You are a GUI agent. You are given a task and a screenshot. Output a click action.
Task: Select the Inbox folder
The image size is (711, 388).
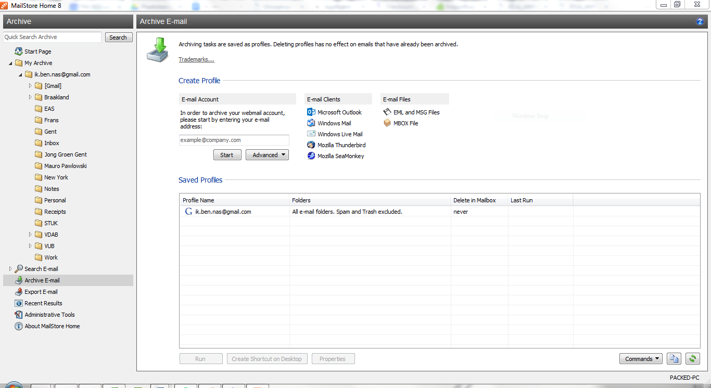[x=52, y=143]
